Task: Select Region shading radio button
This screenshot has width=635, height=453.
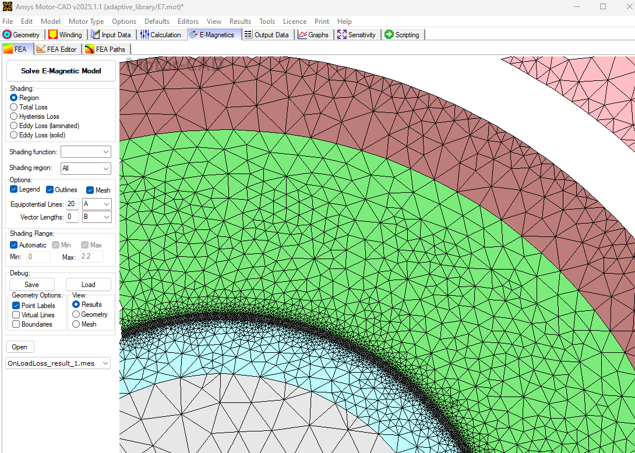Action: point(14,98)
